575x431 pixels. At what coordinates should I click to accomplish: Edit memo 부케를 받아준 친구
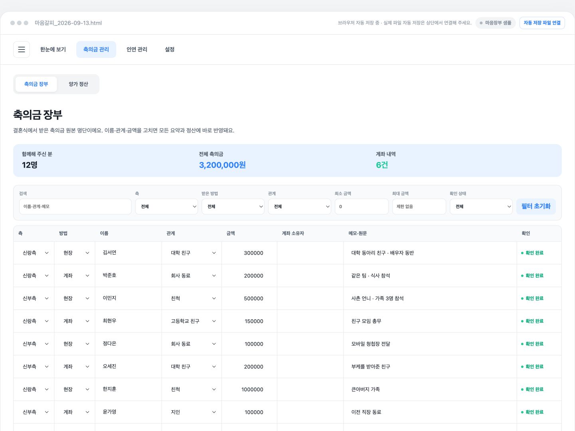[430, 367]
